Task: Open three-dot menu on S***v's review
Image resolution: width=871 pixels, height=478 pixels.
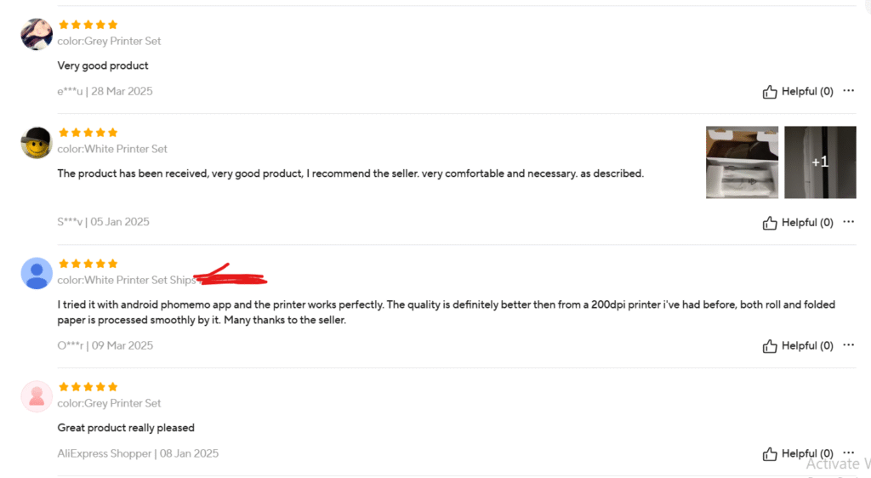Action: click(848, 222)
